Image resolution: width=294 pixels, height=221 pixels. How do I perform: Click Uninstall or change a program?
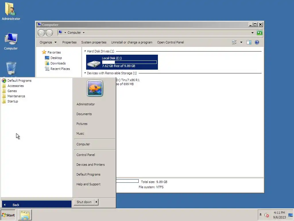[131, 42]
